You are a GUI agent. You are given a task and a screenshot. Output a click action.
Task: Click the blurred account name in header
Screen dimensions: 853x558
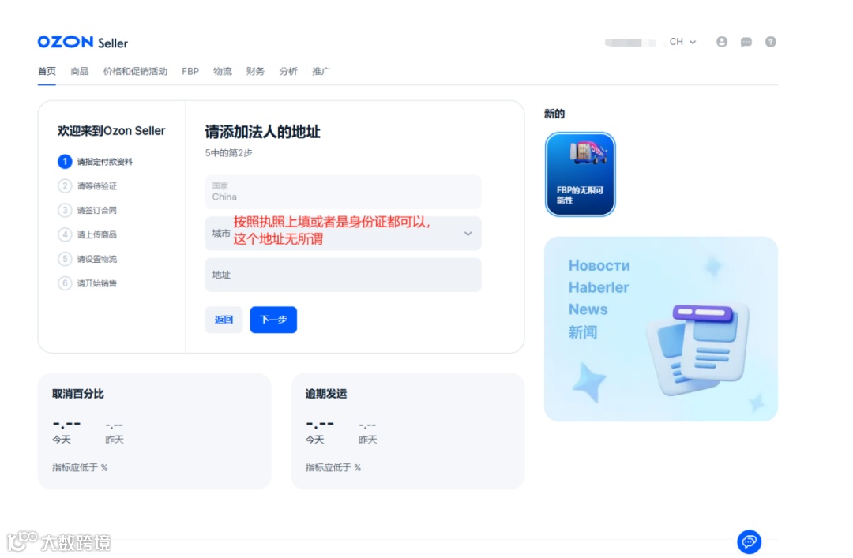click(x=630, y=43)
